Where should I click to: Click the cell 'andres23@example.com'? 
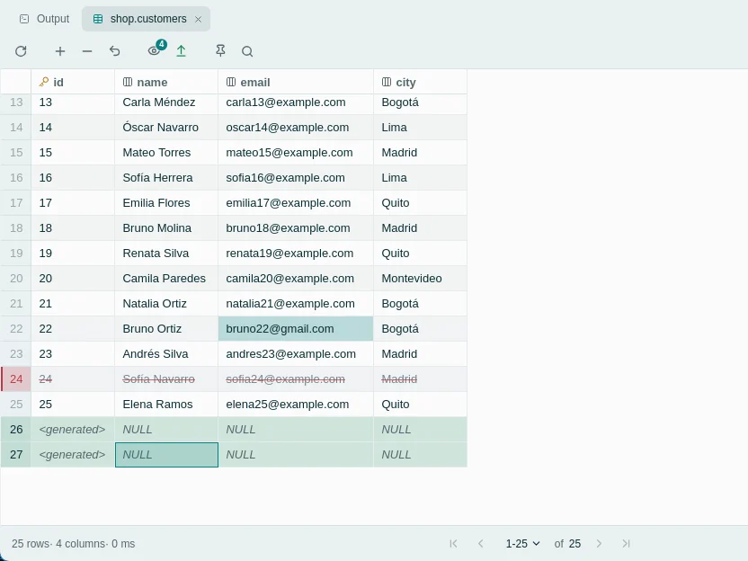point(296,354)
